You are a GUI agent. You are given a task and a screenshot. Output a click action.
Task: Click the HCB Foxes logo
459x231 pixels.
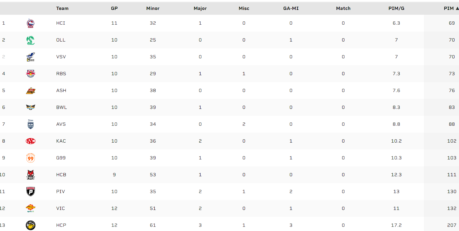point(30,175)
